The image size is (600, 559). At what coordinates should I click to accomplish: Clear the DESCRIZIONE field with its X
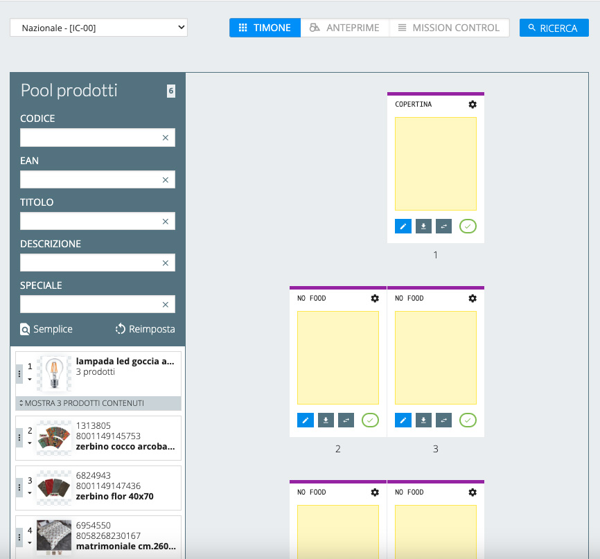point(166,263)
